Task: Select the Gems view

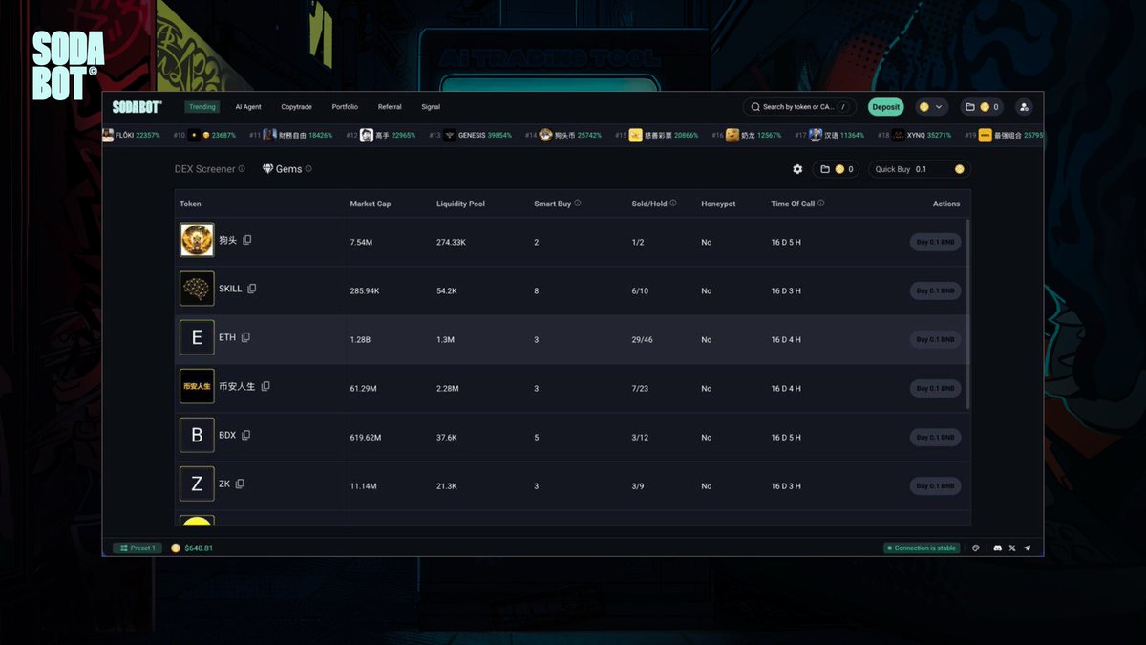Action: coord(283,169)
